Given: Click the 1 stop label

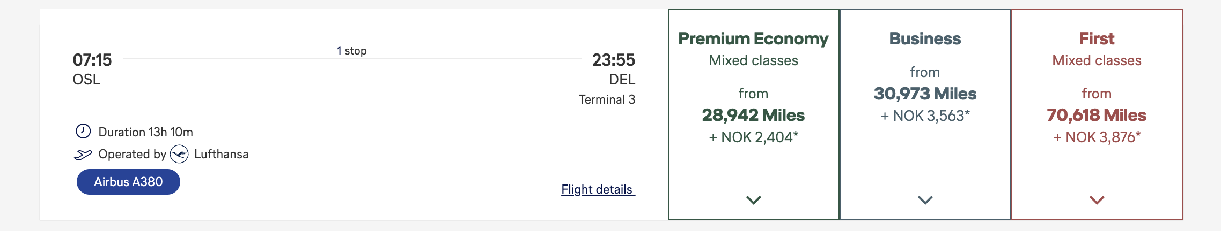Looking at the screenshot, I should coord(351,51).
